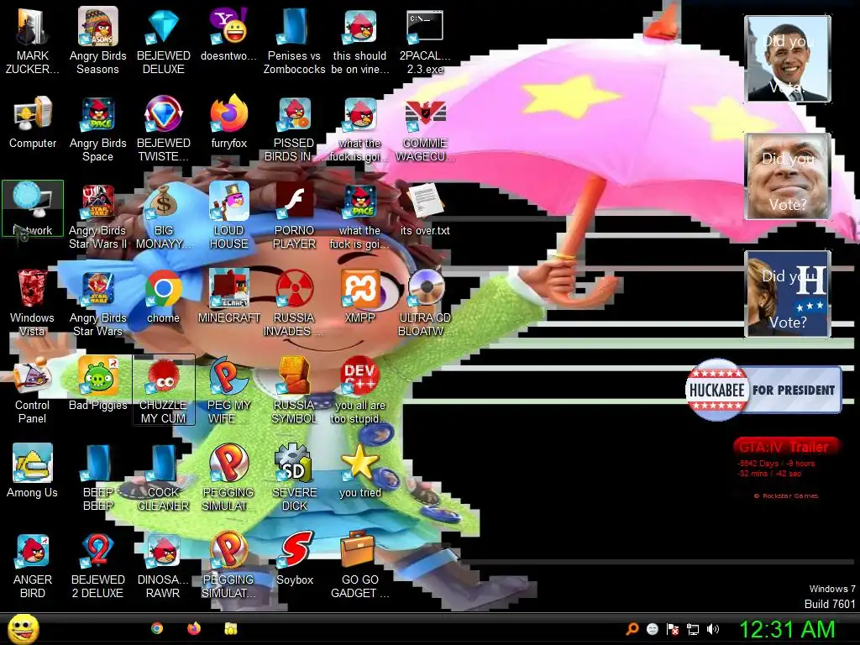
Task: Click the Action Center flag tray icon
Action: pyautogui.click(x=673, y=629)
